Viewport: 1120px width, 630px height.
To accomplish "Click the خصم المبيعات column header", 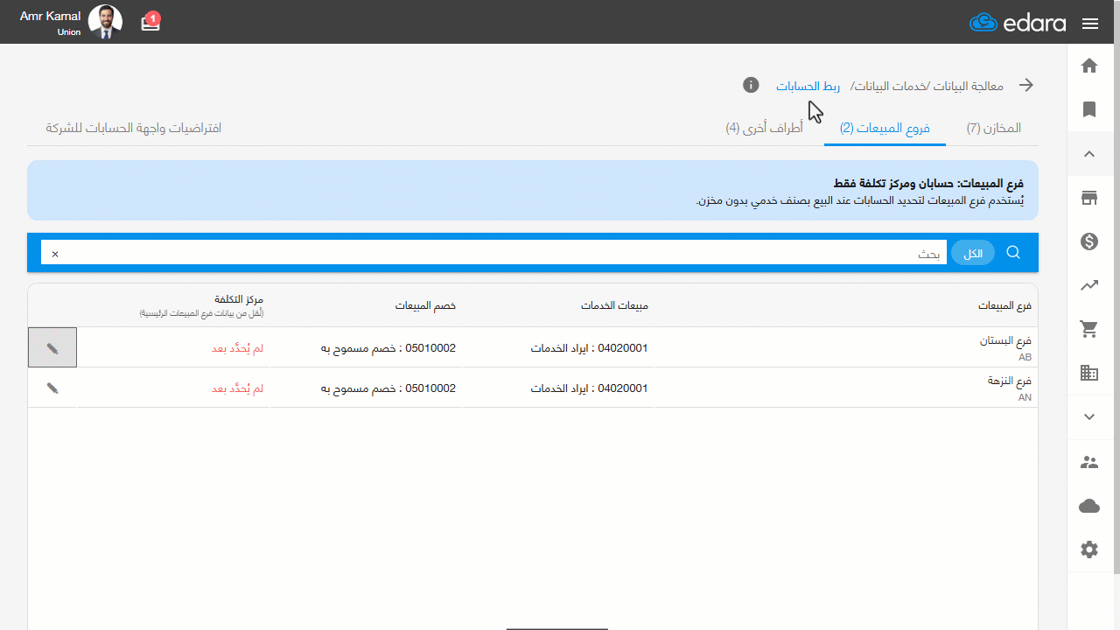I will [425, 306].
